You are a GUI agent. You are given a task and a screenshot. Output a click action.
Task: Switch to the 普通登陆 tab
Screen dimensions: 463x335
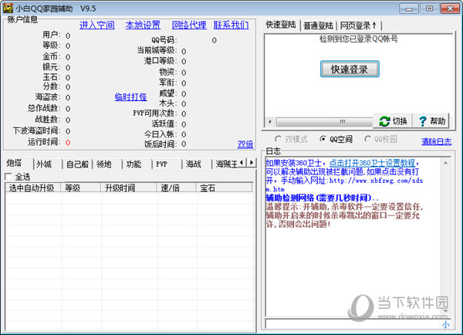point(318,26)
